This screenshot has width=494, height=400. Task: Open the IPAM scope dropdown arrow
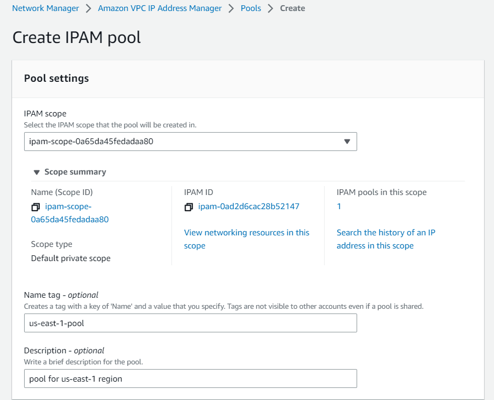[347, 142]
